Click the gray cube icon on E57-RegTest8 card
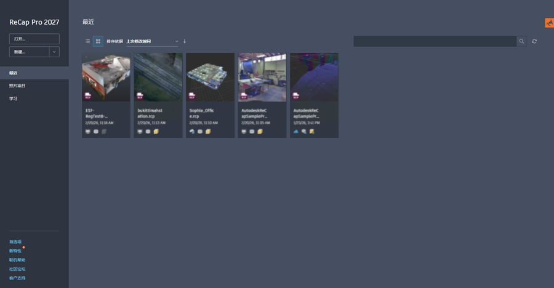 coord(104,132)
